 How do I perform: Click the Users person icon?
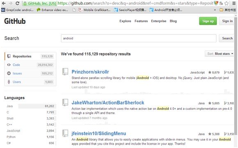[x=9, y=82]
